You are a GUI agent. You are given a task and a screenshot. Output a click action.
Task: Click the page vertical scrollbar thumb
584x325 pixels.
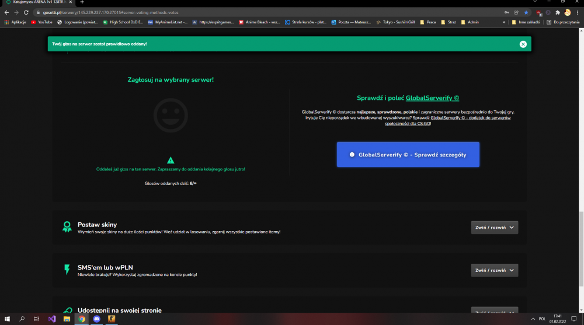point(581,249)
